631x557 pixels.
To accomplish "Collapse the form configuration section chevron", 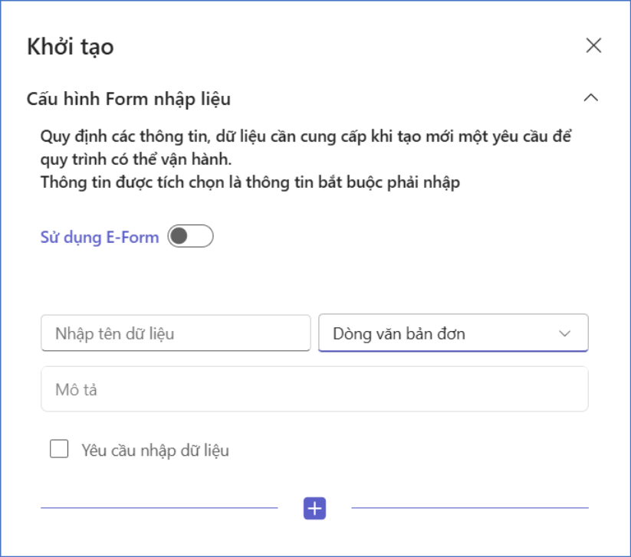I will click(x=590, y=97).
